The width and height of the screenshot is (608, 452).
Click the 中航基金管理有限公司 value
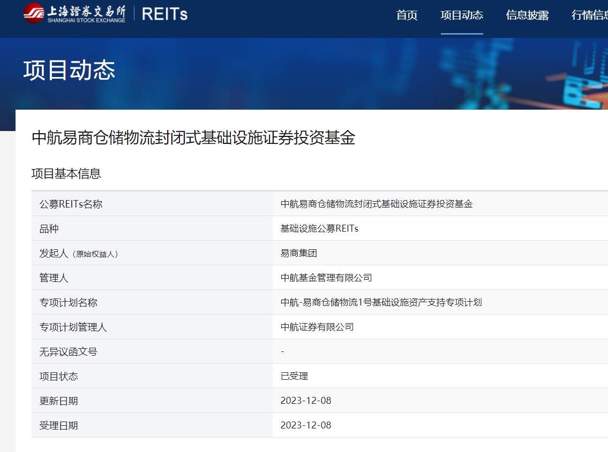pyautogui.click(x=326, y=278)
